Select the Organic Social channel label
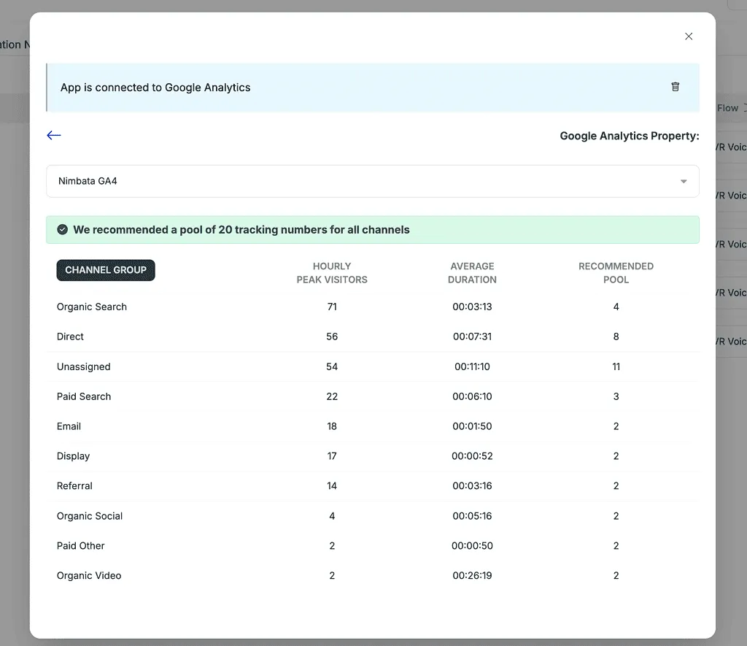Screen dimensions: 747x646 90,516
